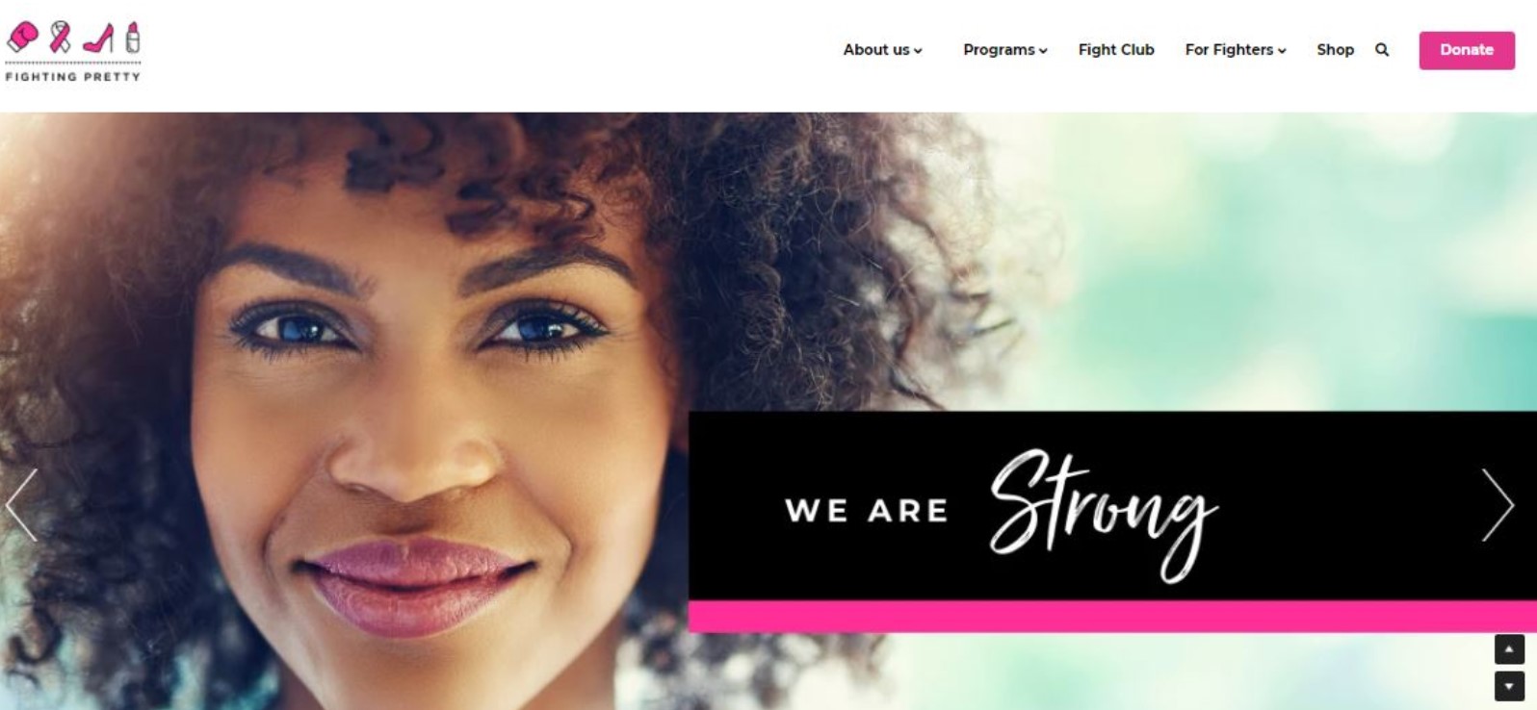Click the We Are Strong banner
The width and height of the screenshot is (1537, 710).
tap(1112, 506)
